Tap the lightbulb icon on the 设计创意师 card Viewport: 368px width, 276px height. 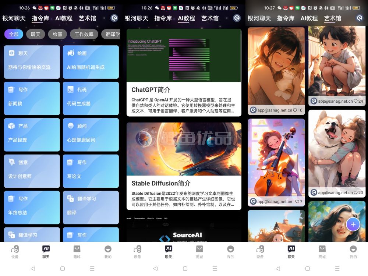tap(11, 162)
